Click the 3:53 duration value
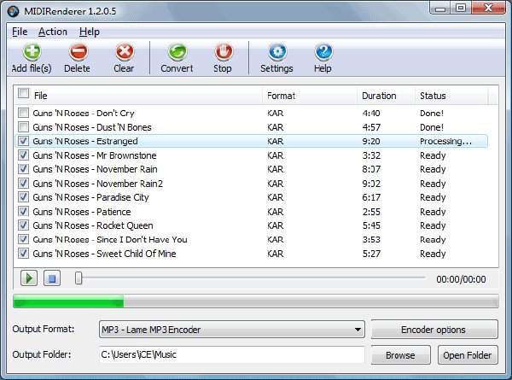 pos(371,239)
